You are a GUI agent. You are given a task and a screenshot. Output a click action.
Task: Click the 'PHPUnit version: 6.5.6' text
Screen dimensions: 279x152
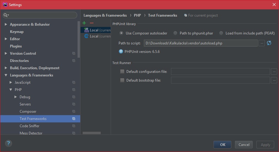point(142,52)
